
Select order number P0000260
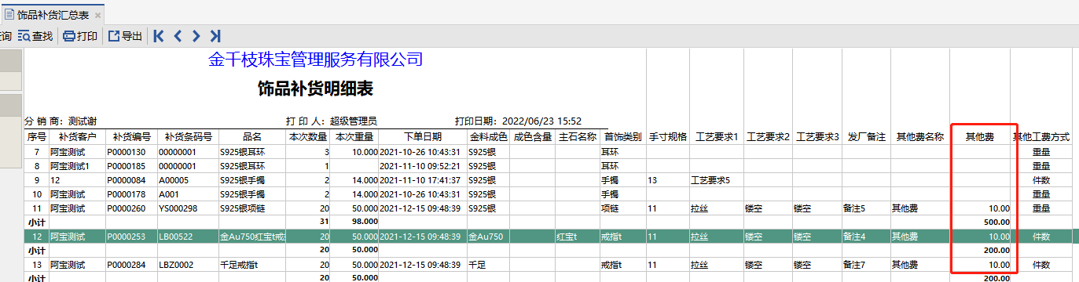[x=127, y=208]
